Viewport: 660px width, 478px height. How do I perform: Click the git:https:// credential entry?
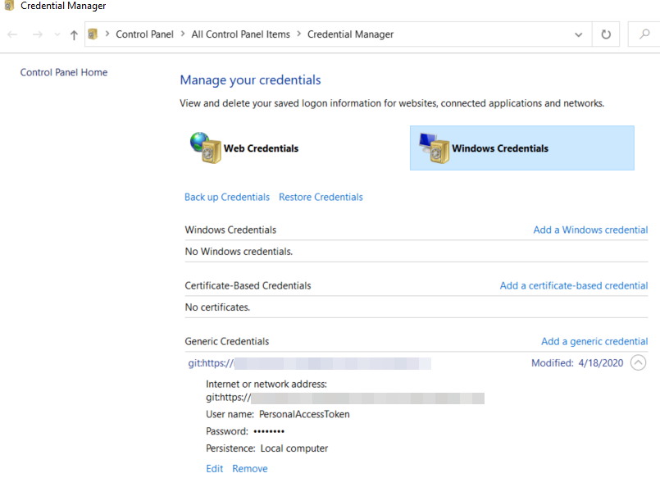pos(309,363)
